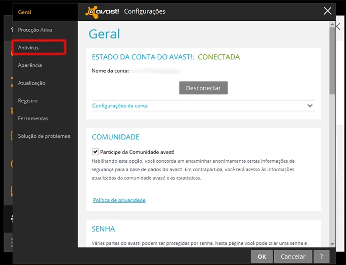
Task: Click the vertical scrollbar thumb
Action: tap(332, 61)
